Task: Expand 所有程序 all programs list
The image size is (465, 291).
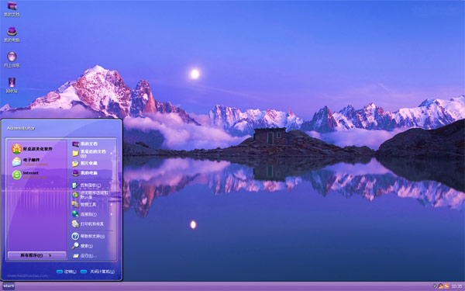Action: [x=37, y=255]
